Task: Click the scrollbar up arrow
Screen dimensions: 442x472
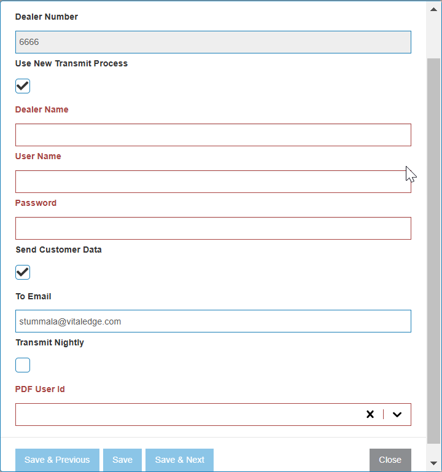Action: point(433,9)
